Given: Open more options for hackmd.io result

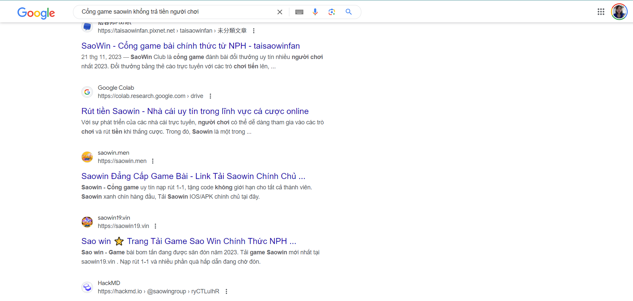Looking at the screenshot, I should click(226, 291).
